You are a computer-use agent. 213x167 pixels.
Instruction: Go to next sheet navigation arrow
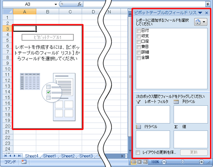[x=14, y=156]
